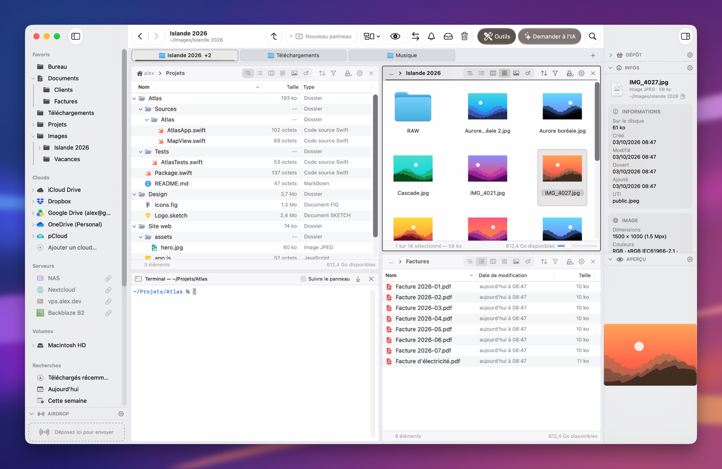Click the search magnifier icon
Screen dimensions: 722x469
592,37
